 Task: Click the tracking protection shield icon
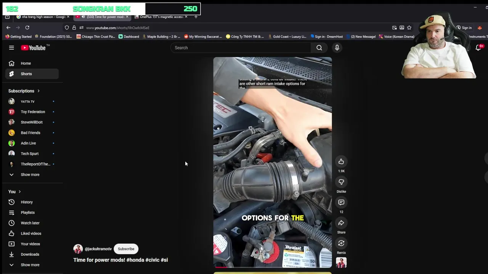67,28
